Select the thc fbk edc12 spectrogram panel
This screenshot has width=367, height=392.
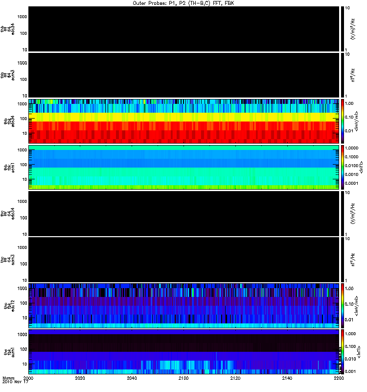pyautogui.click(x=184, y=305)
